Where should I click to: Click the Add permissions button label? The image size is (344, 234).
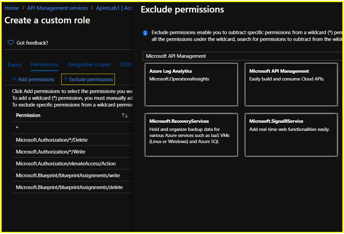(x=36, y=79)
